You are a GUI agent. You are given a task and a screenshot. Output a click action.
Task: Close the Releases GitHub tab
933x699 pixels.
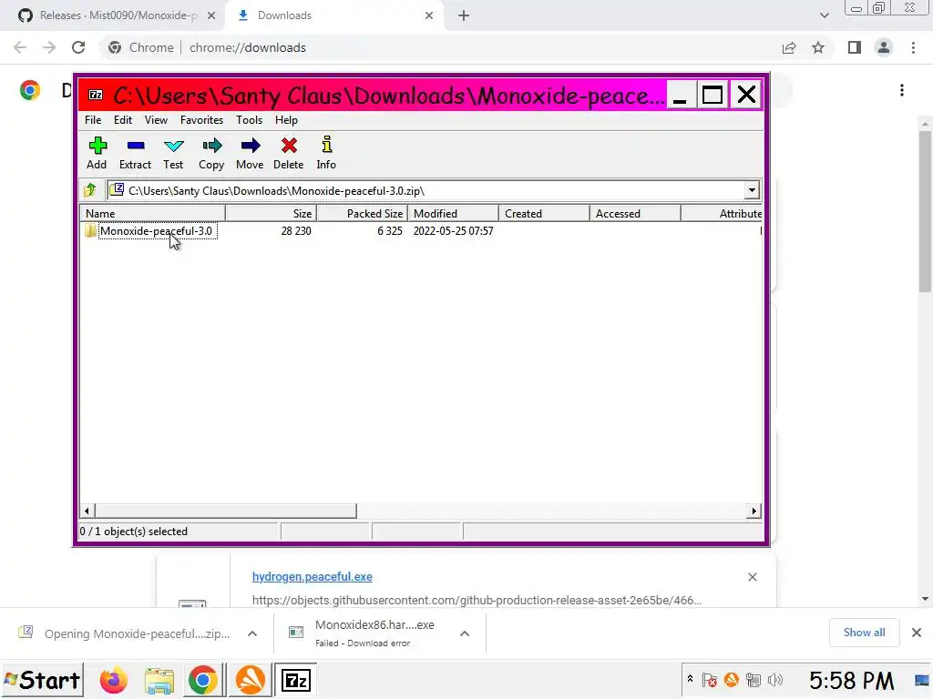[211, 16]
